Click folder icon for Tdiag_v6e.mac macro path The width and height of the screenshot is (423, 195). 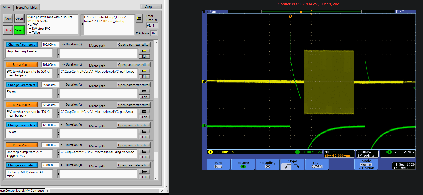144,151
